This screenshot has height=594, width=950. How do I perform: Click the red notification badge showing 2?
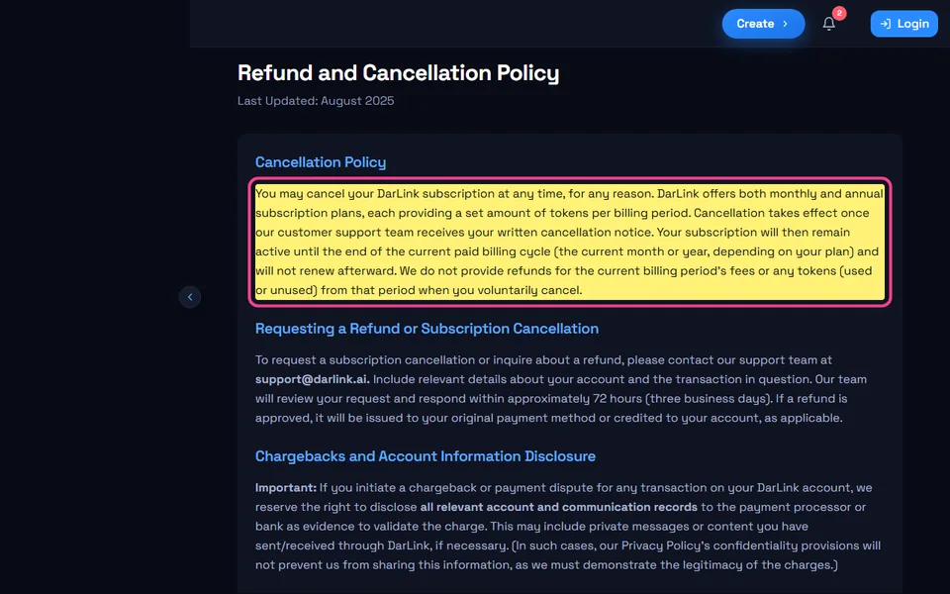(x=839, y=13)
